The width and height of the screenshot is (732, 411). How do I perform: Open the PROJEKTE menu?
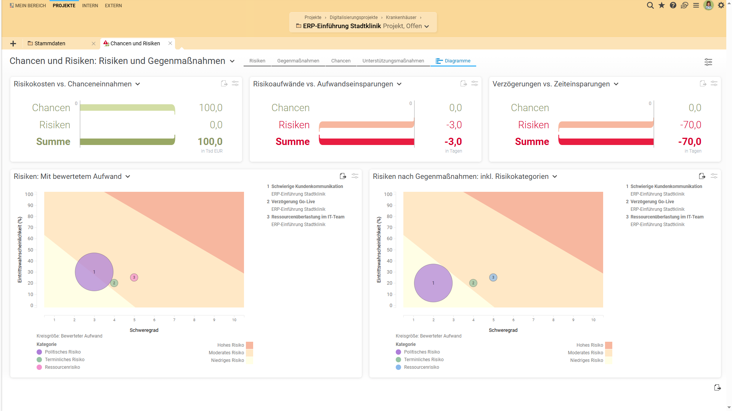[64, 6]
